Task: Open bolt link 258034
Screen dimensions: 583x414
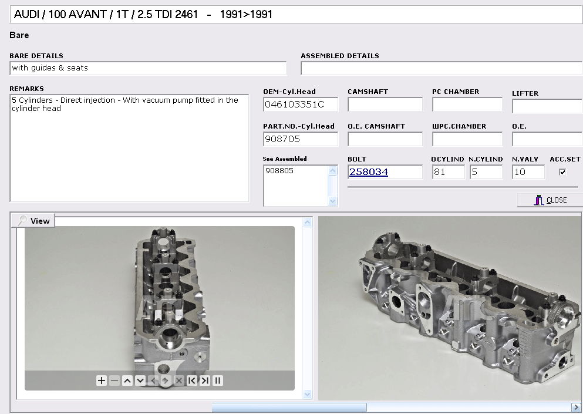Action: pyautogui.click(x=369, y=172)
